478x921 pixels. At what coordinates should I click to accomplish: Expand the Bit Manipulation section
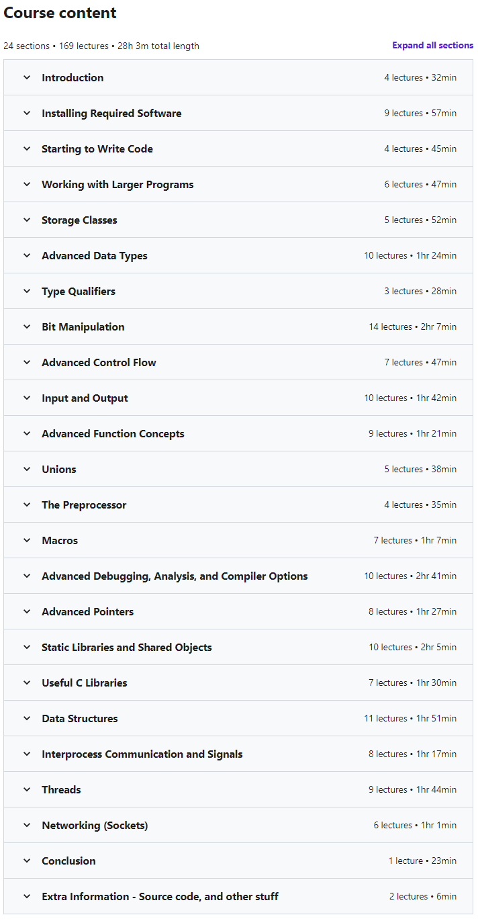[x=238, y=326]
